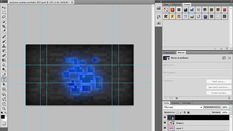The image size is (233, 131).
Task: Open Mini Bridge from the collapsed dock
Action: pyautogui.click(x=159, y=8)
